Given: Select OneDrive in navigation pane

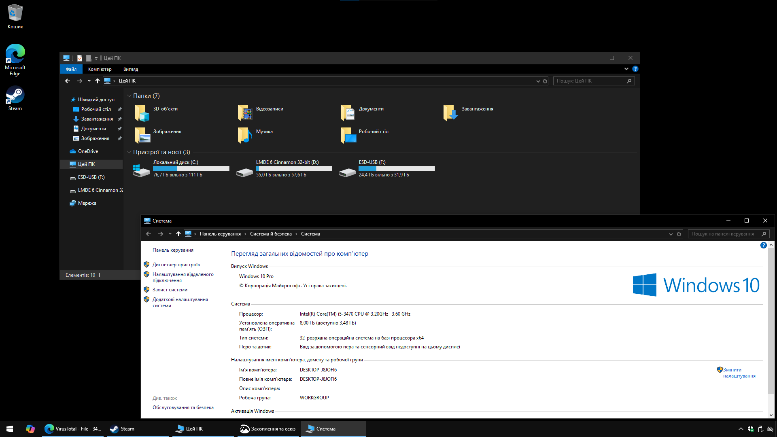Looking at the screenshot, I should click(x=88, y=151).
